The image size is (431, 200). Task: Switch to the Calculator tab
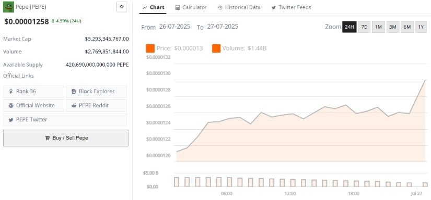pyautogui.click(x=191, y=7)
